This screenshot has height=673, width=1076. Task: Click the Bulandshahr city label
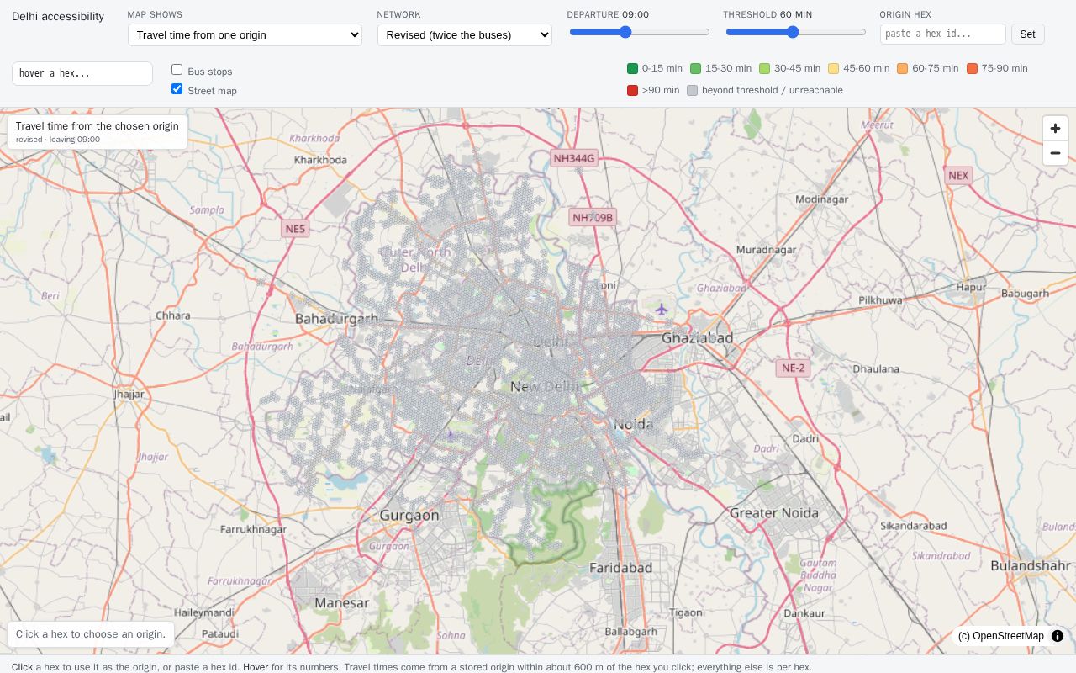pos(1031,565)
